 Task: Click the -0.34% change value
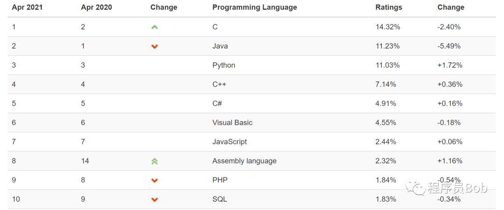pos(449,199)
